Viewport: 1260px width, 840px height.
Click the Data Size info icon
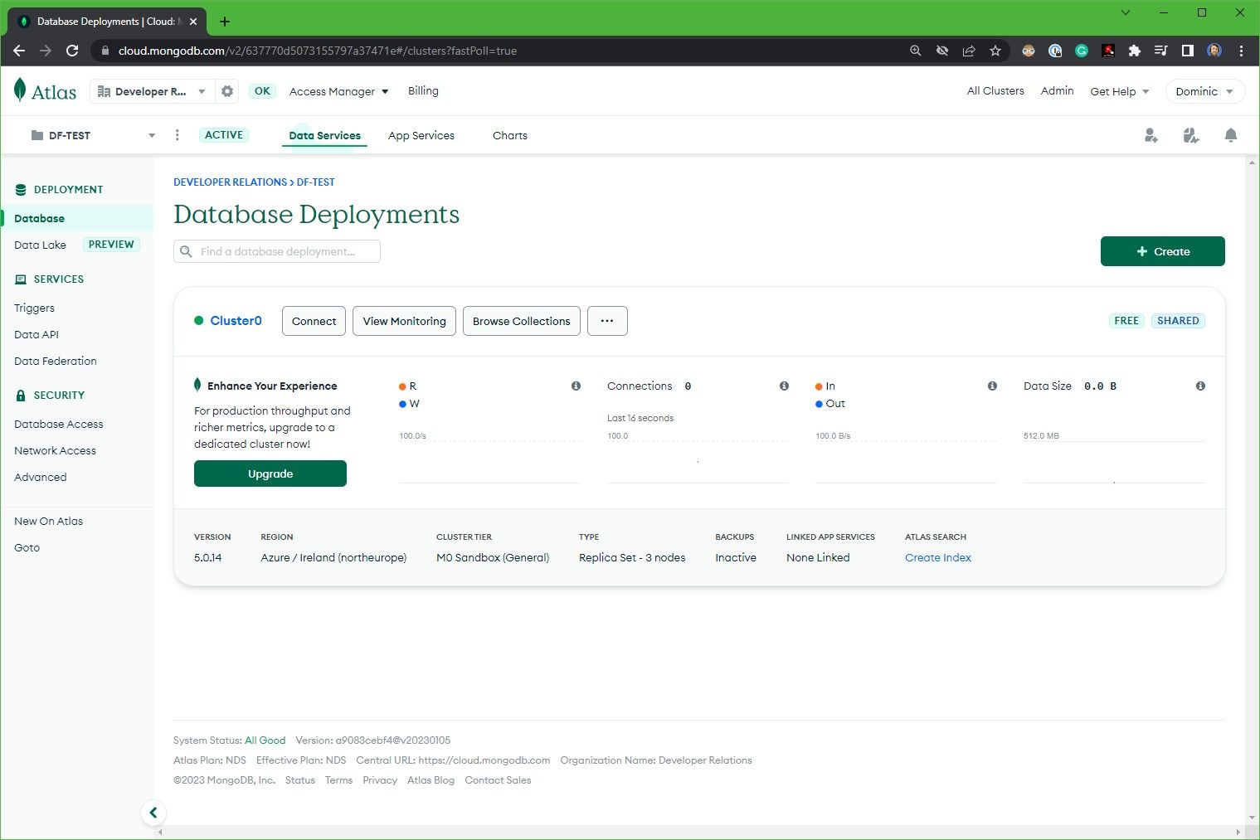pos(1200,386)
